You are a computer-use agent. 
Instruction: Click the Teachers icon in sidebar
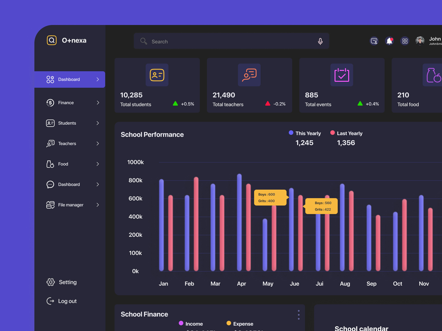[50, 144]
